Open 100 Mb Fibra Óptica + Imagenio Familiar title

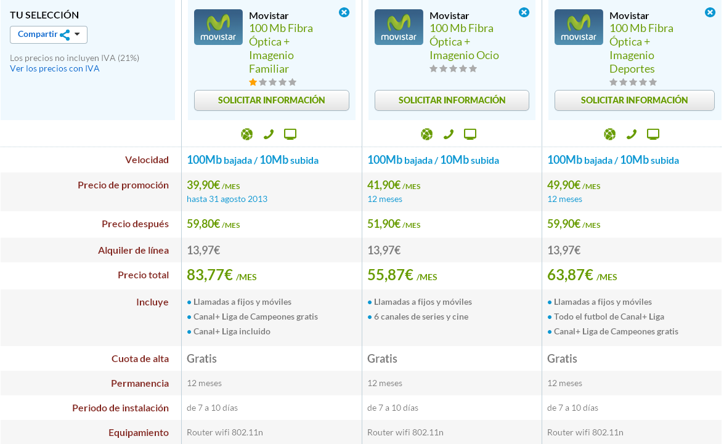tap(281, 49)
